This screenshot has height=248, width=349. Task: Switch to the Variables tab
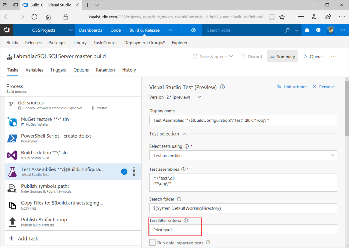[x=34, y=70]
